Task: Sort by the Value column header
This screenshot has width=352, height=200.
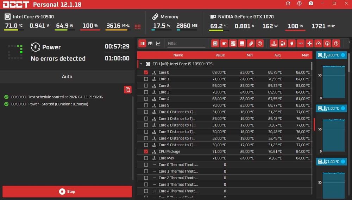Action: click(220, 55)
